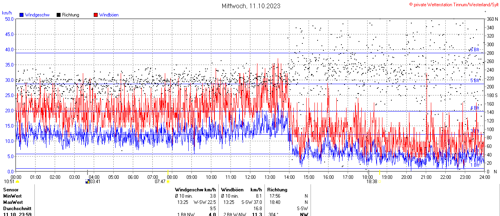500x216 pixels.
Task: Click the '10:51' time value under the axis
Action: (9, 182)
